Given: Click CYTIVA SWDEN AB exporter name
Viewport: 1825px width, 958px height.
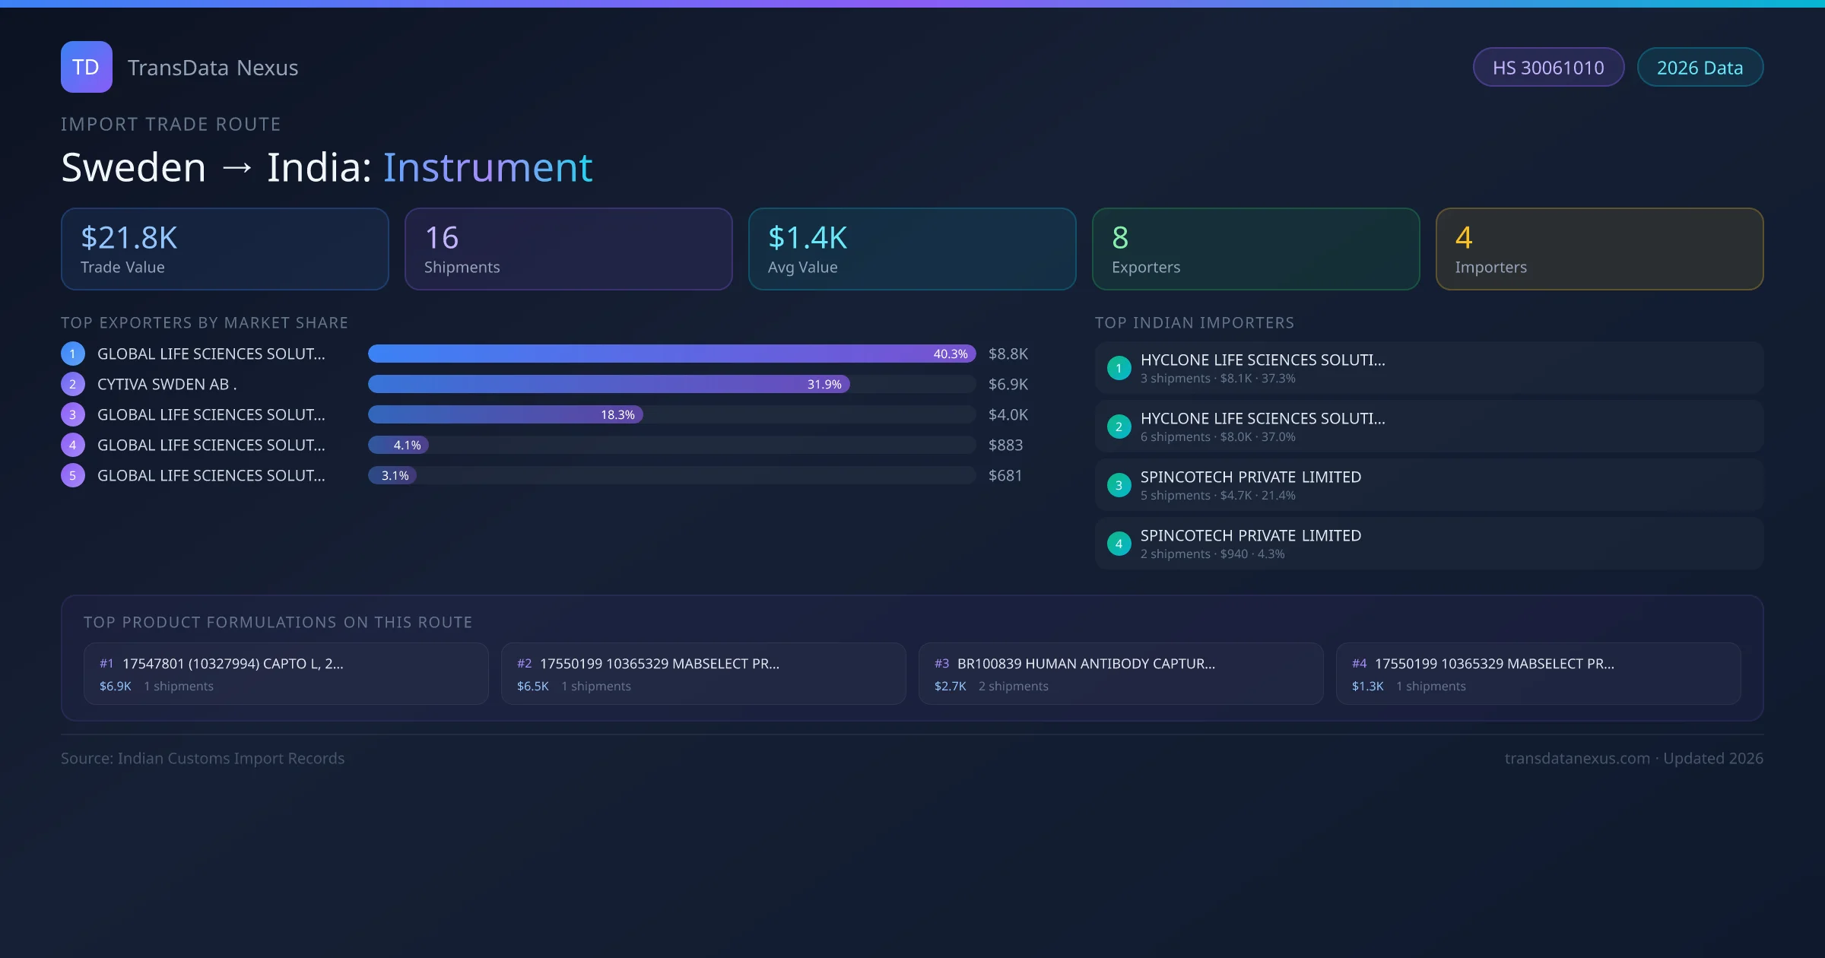Looking at the screenshot, I should click(167, 384).
